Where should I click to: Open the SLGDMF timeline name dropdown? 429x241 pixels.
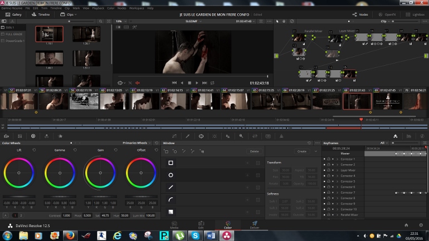click(194, 21)
